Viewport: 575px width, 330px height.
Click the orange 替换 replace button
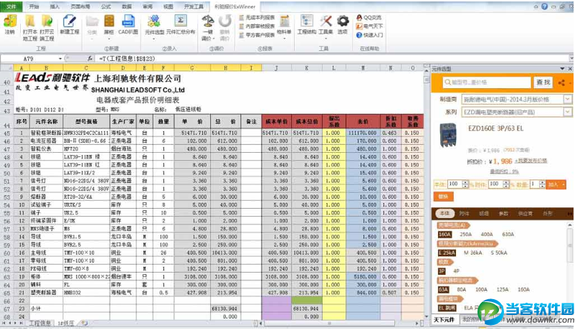tap(443, 197)
